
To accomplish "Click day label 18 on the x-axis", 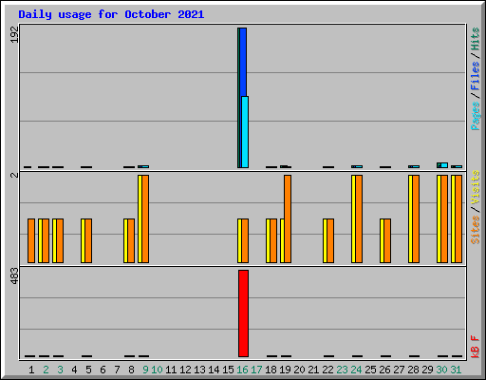I will pyautogui.click(x=271, y=370).
